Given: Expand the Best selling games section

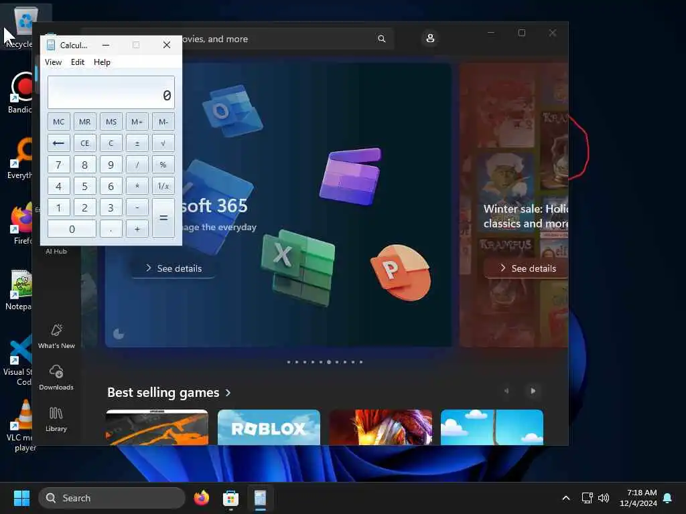Looking at the screenshot, I should (x=169, y=392).
